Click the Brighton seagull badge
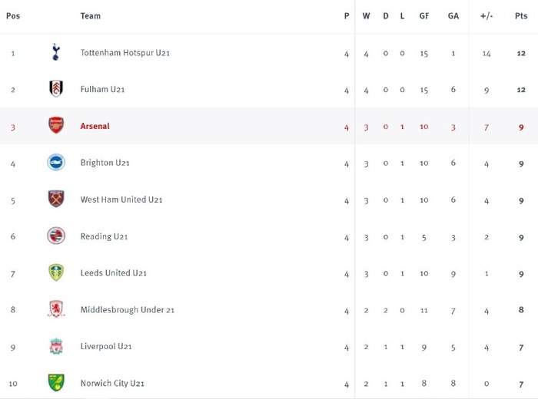This screenshot has height=399, width=538. click(56, 163)
